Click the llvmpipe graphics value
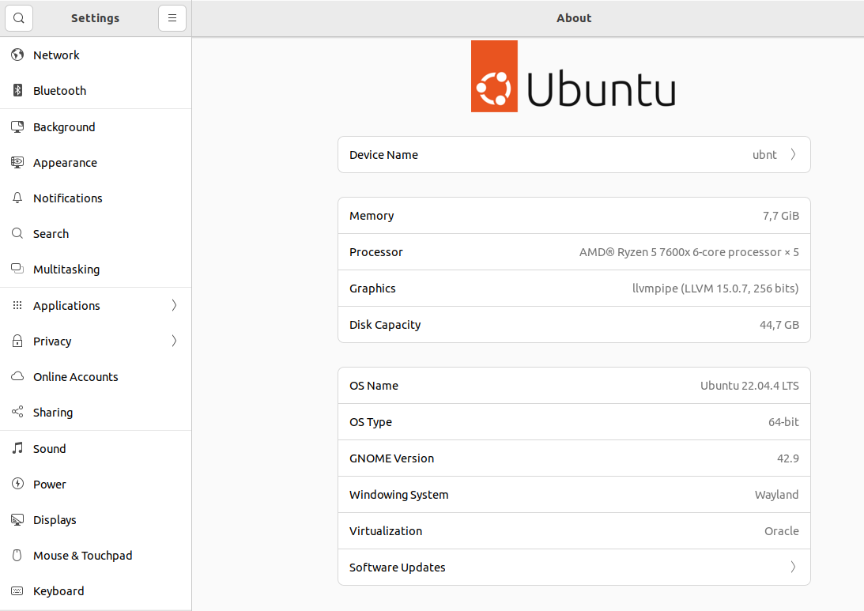Viewport: 864px width, 611px height. point(715,289)
